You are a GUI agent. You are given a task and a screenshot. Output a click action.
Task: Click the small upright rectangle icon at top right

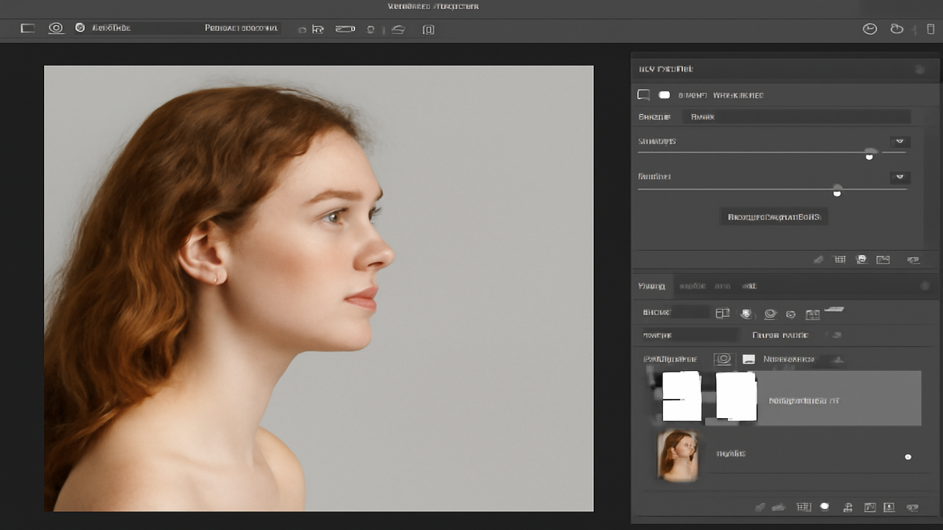(930, 29)
